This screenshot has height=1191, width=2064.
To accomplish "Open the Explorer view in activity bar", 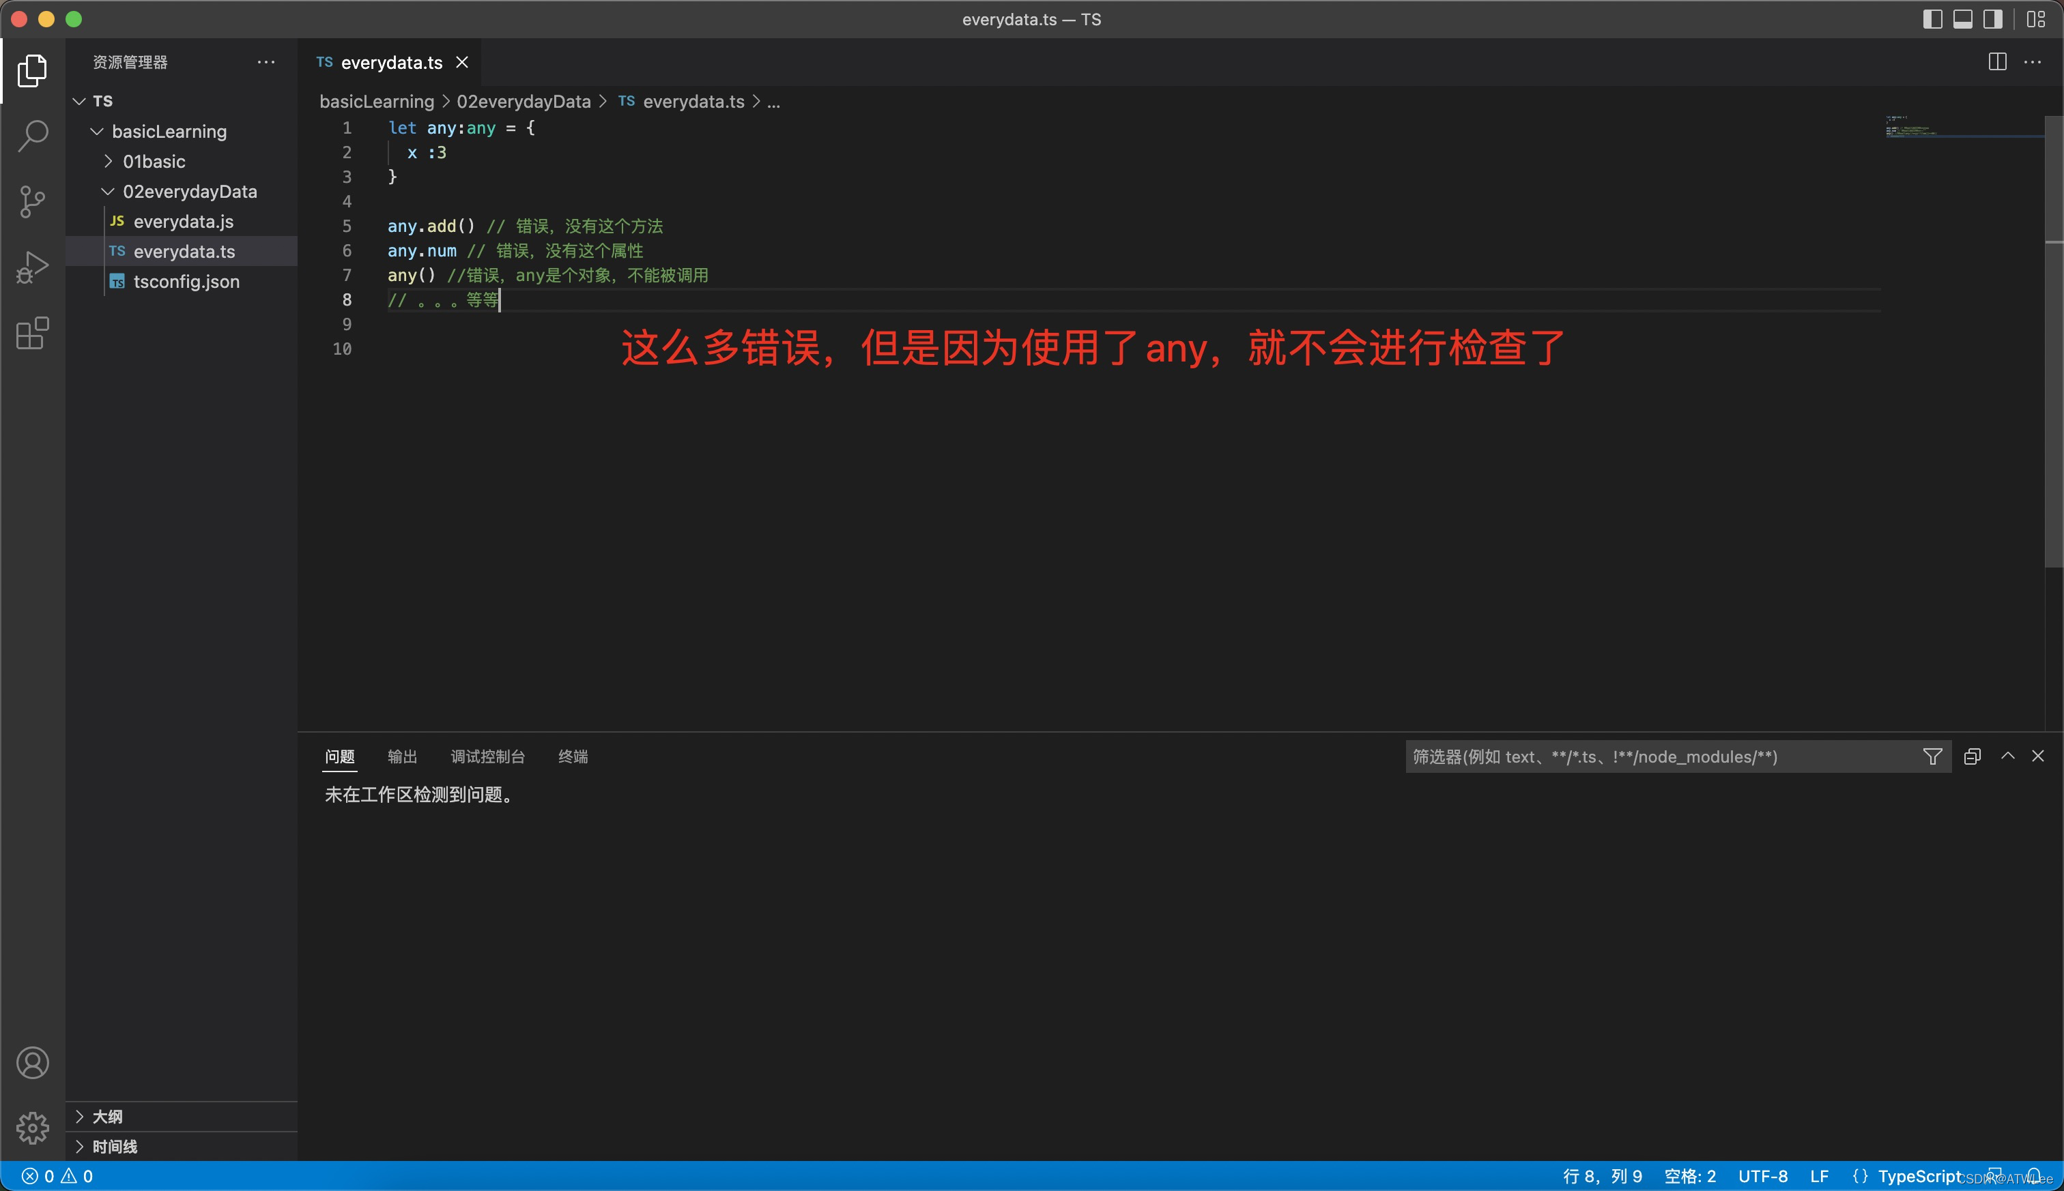I will pos(32,70).
